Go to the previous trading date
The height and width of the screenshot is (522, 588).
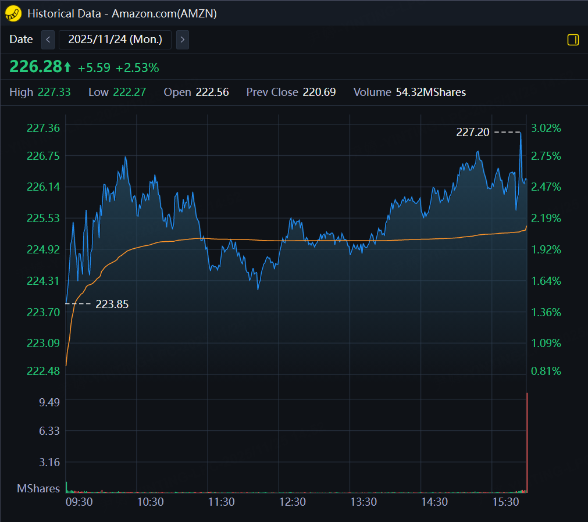point(48,40)
